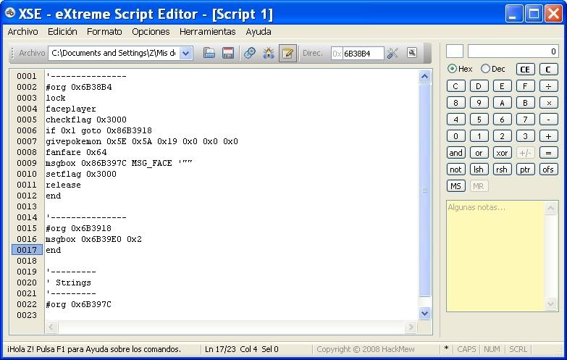Click the plus operator key
Screen dimensions: 567x360
pos(549,136)
